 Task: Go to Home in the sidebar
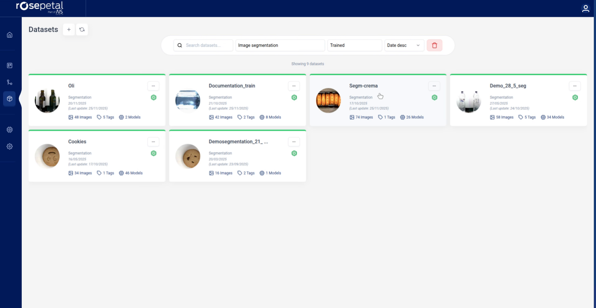pyautogui.click(x=10, y=35)
